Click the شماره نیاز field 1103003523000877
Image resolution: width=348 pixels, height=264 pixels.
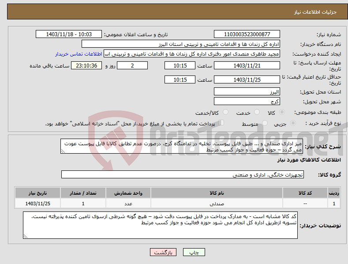point(247,34)
